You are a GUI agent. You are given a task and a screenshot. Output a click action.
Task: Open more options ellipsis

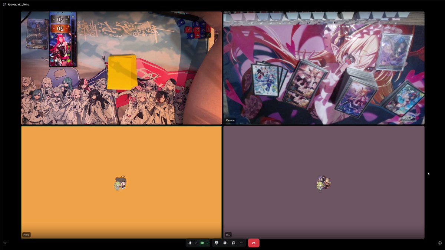click(241, 243)
